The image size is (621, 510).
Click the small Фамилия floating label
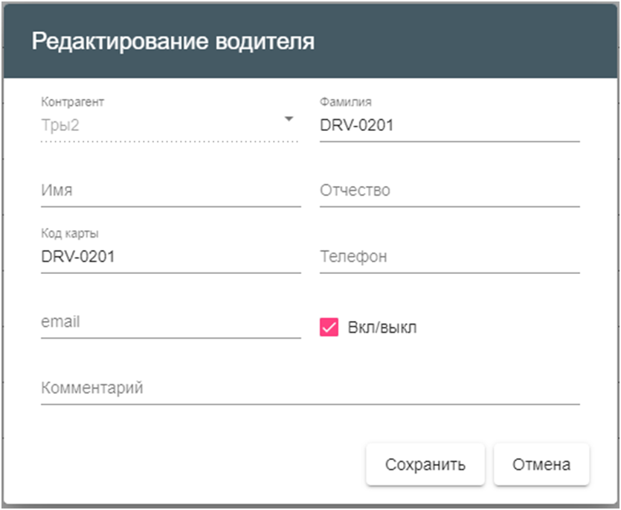pos(345,102)
